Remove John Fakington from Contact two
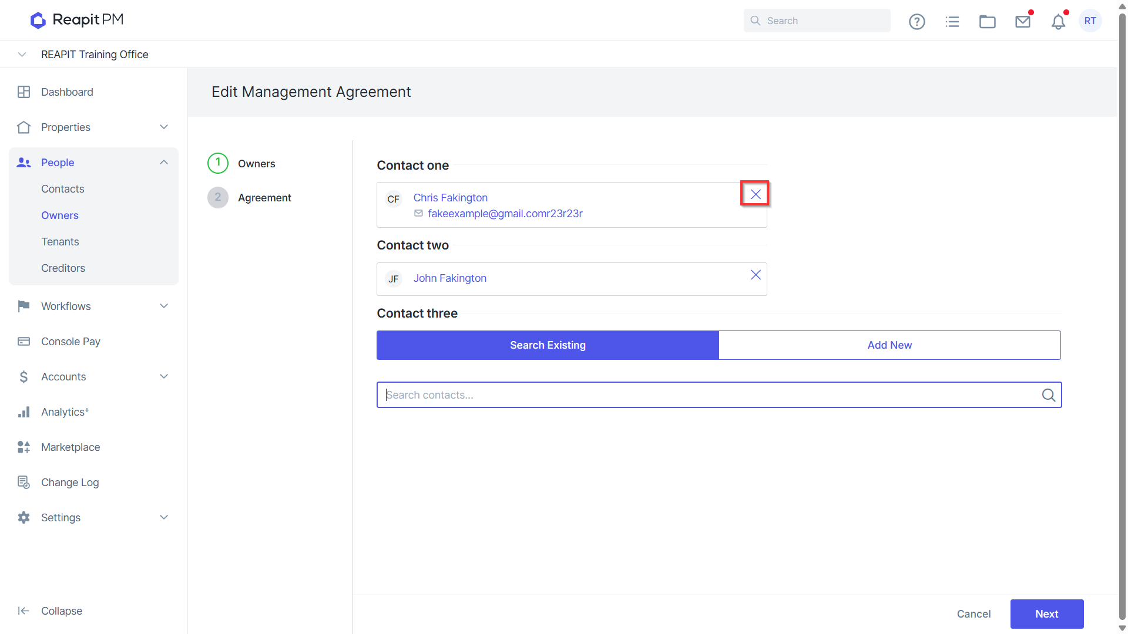This screenshot has height=634, width=1128. [756, 275]
